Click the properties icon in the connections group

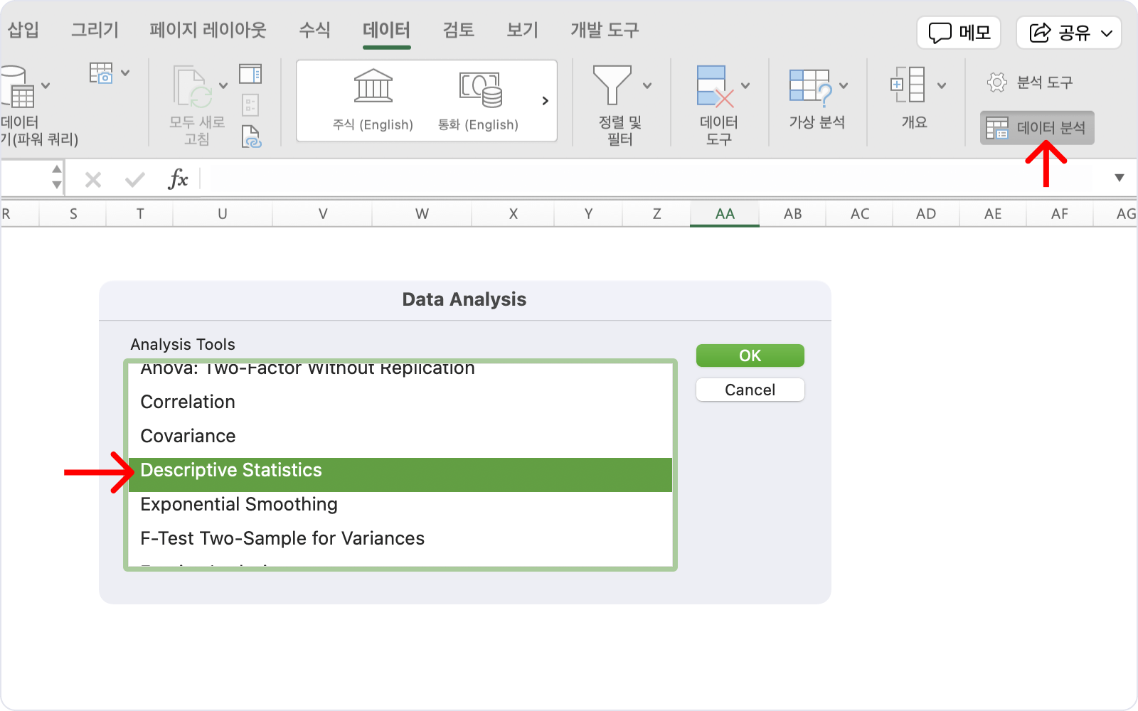[x=250, y=105]
